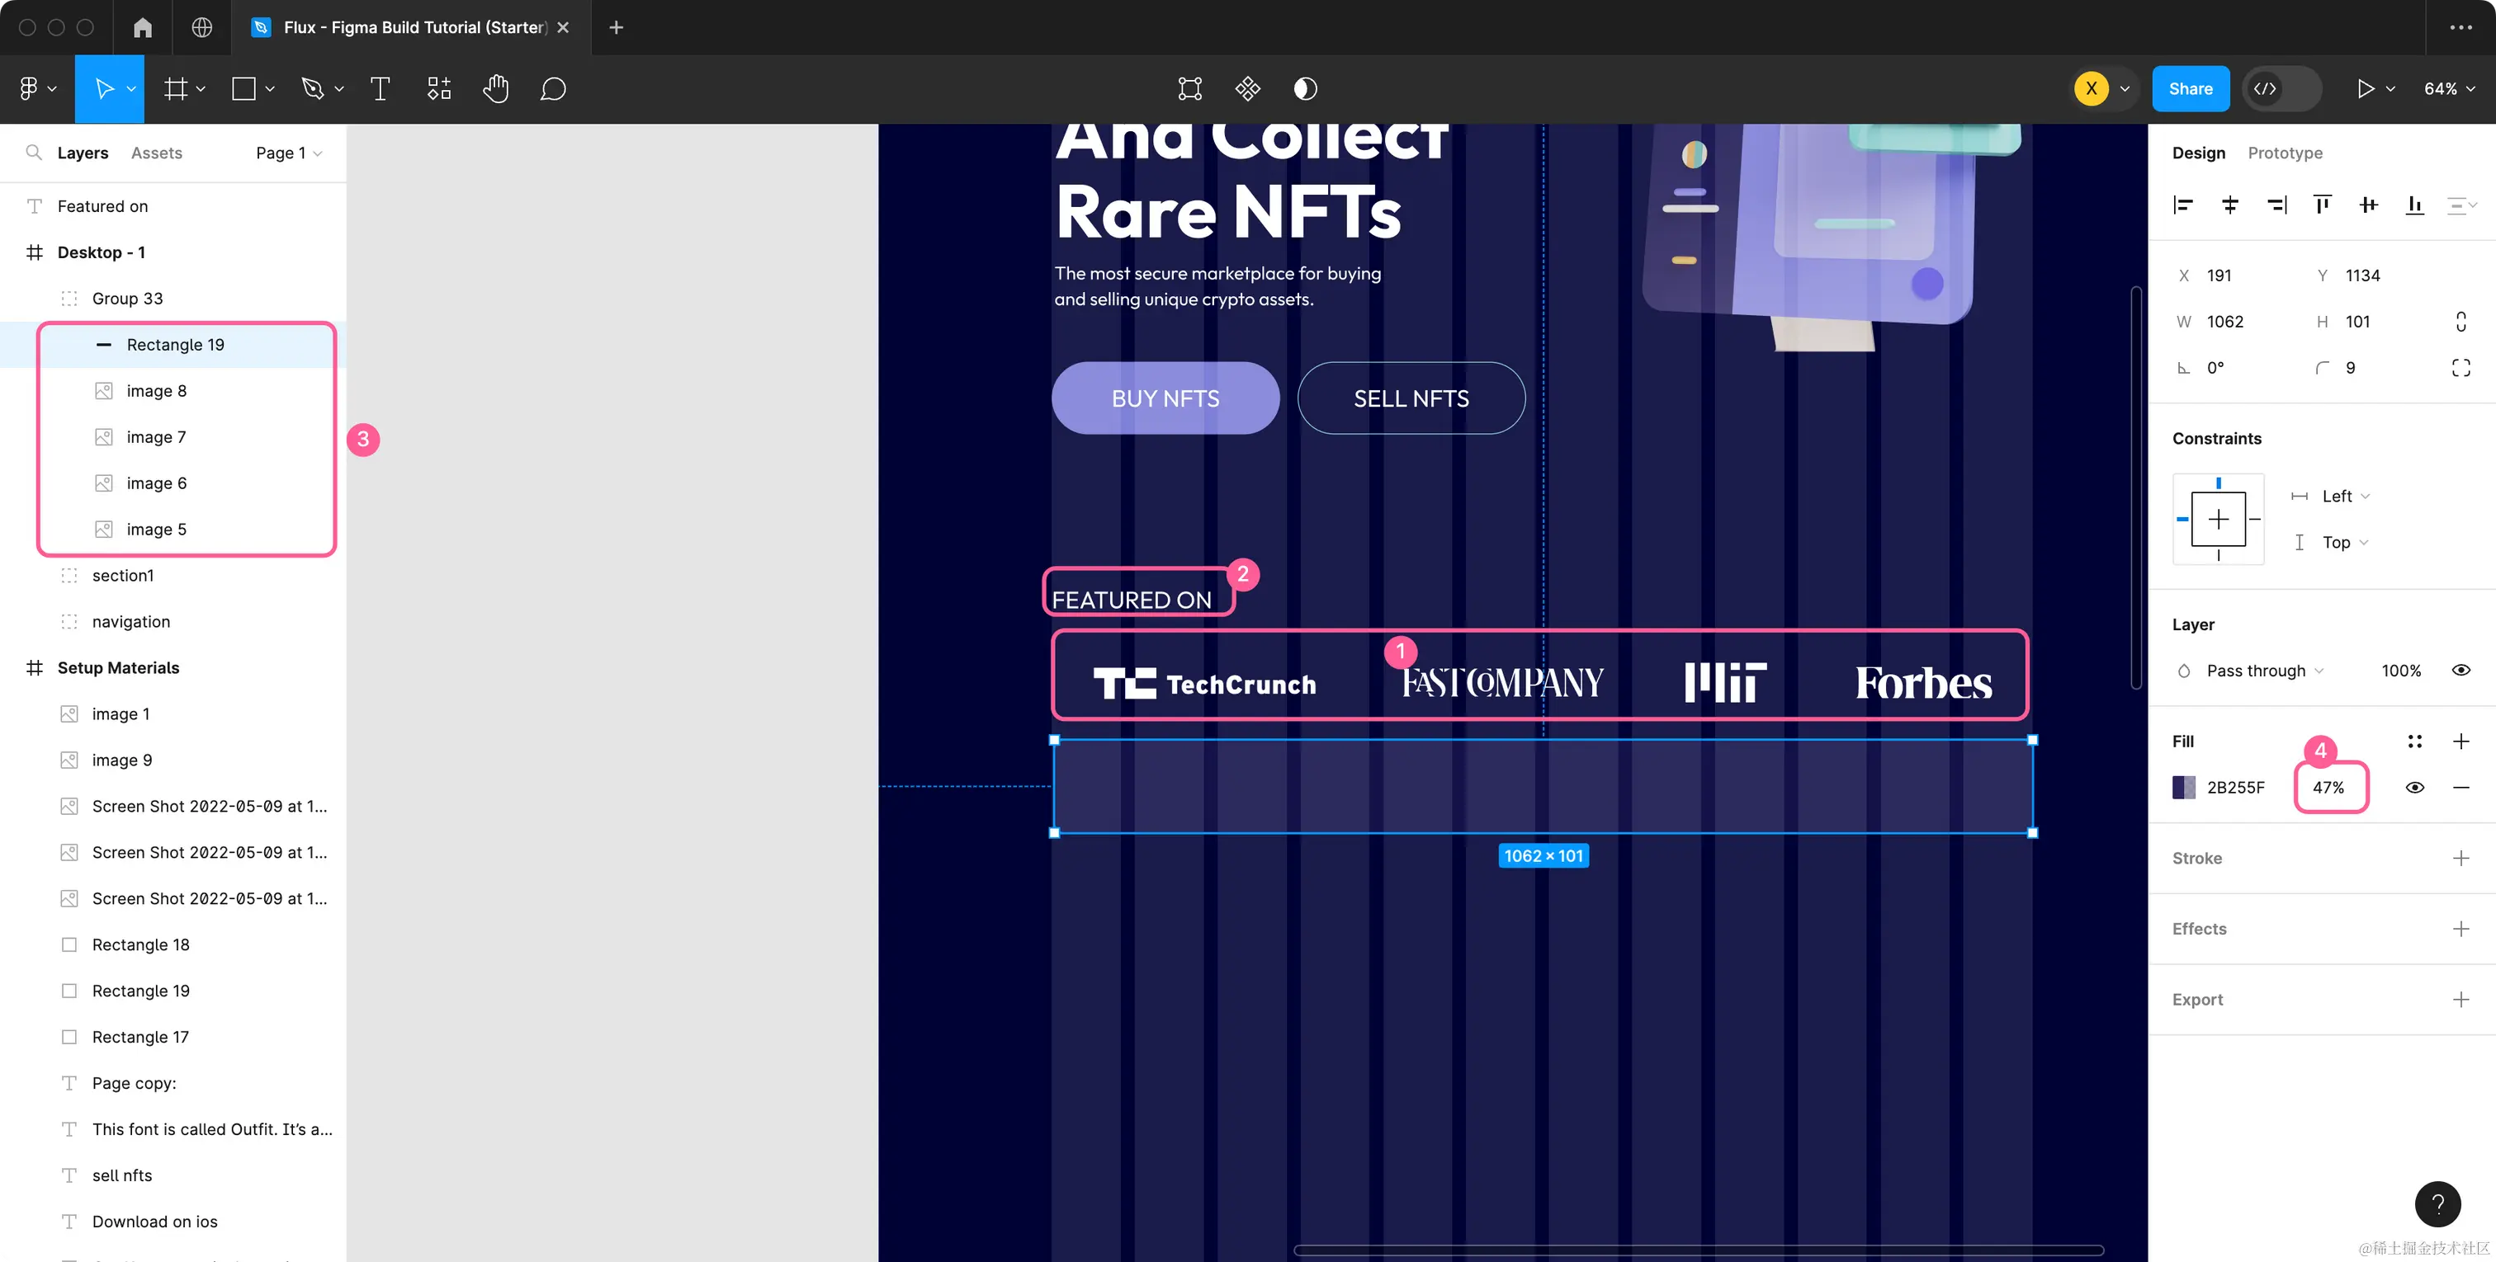Select the Hand tool
The width and height of the screenshot is (2496, 1262).
495,88
